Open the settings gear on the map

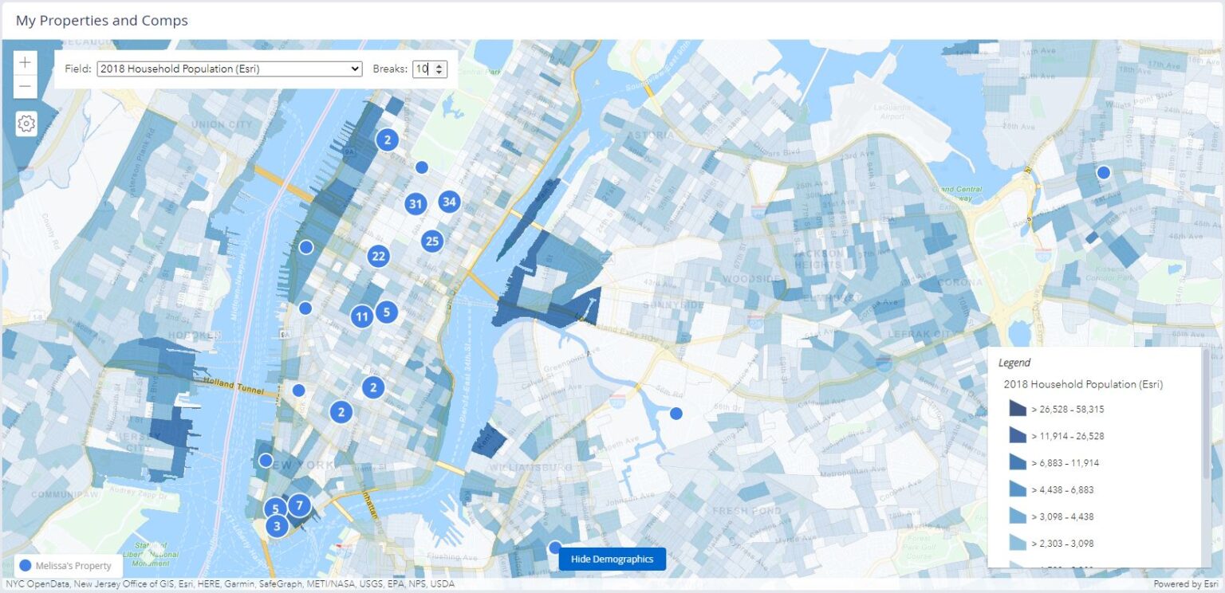[x=25, y=124]
